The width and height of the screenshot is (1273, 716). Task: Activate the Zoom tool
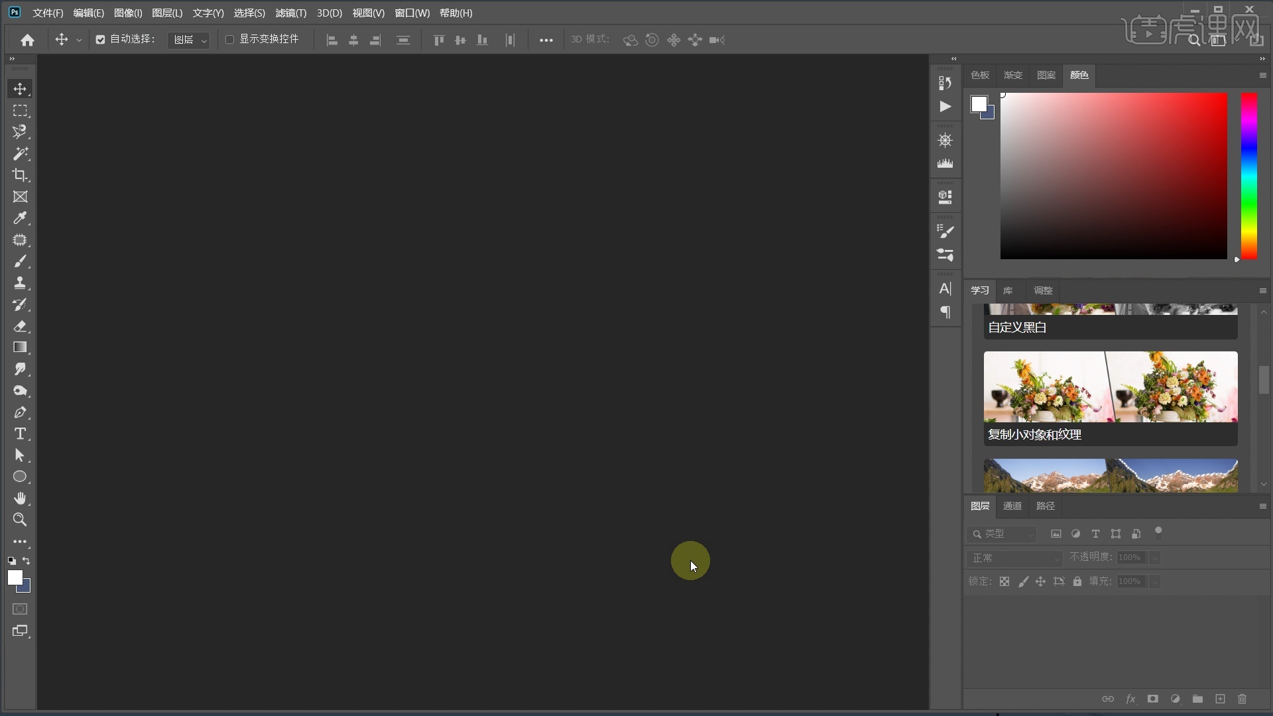tap(20, 520)
